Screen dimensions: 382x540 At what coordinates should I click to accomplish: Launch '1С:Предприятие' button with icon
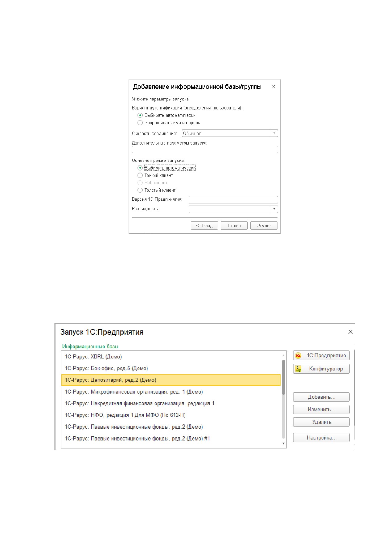pos(321,355)
